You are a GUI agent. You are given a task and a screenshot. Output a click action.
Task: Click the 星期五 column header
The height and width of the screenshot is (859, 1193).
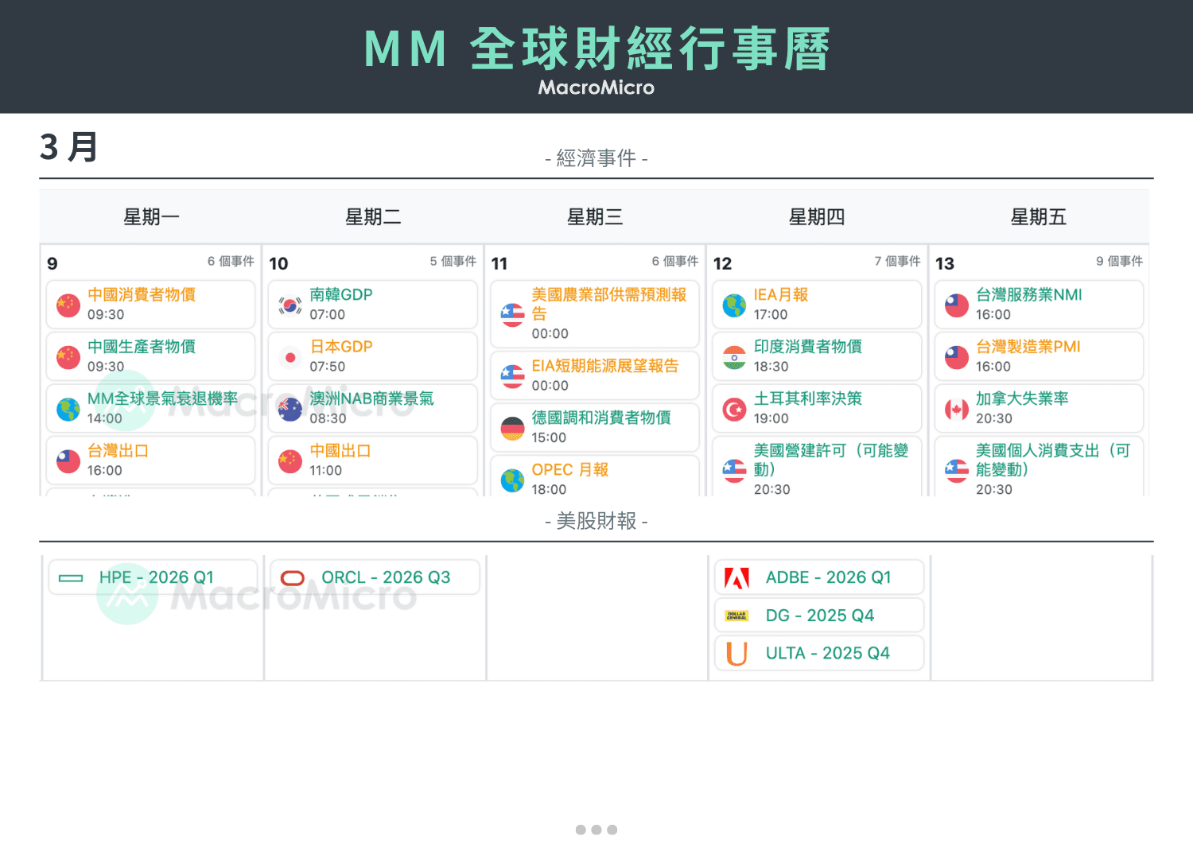tap(1039, 217)
